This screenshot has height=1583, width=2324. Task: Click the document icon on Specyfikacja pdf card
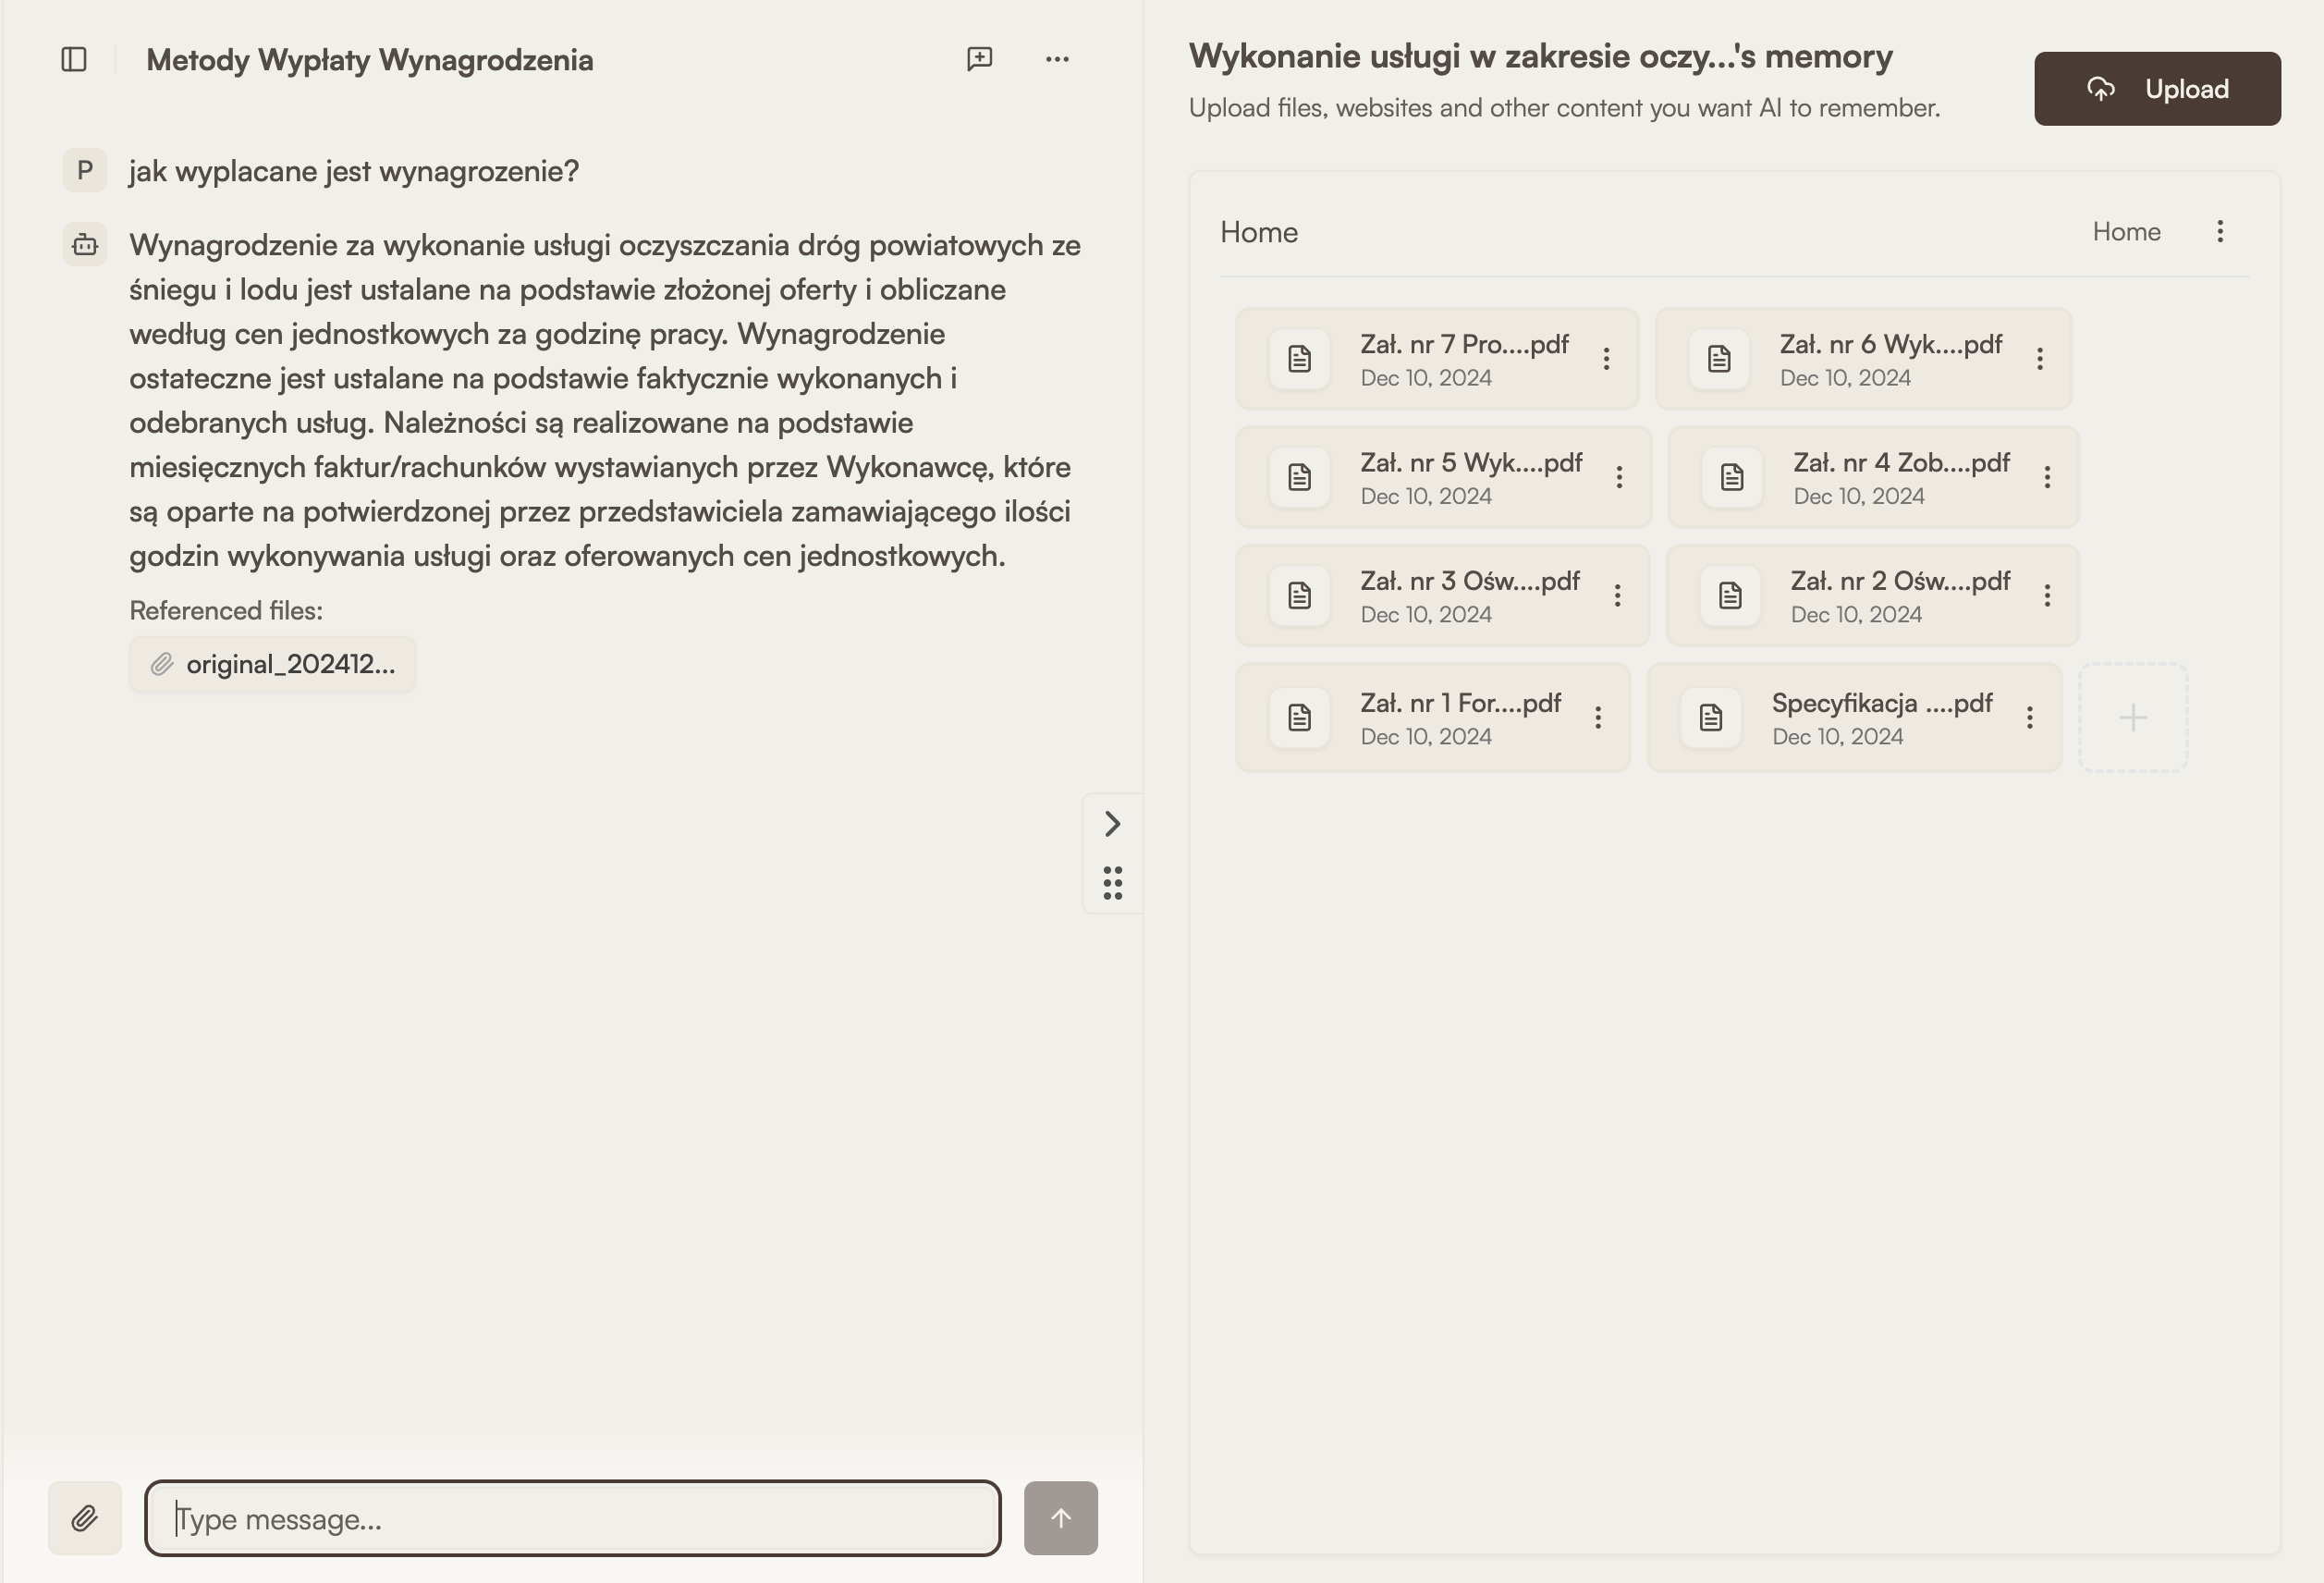coord(1710,717)
